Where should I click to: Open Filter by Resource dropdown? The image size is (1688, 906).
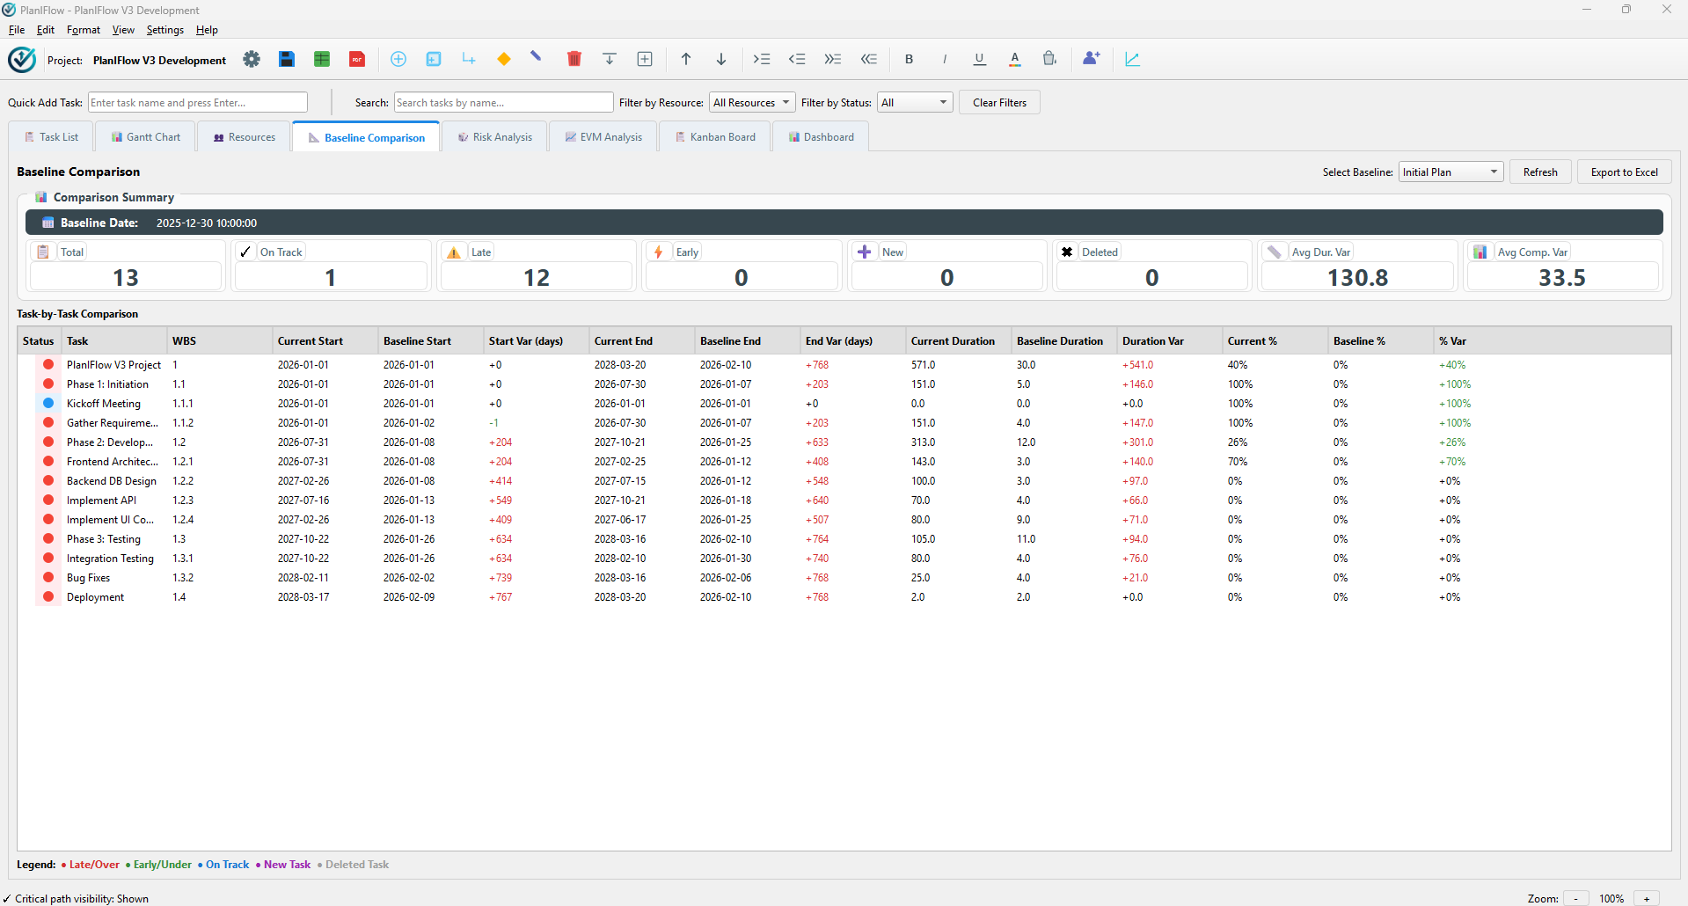pyautogui.click(x=752, y=103)
